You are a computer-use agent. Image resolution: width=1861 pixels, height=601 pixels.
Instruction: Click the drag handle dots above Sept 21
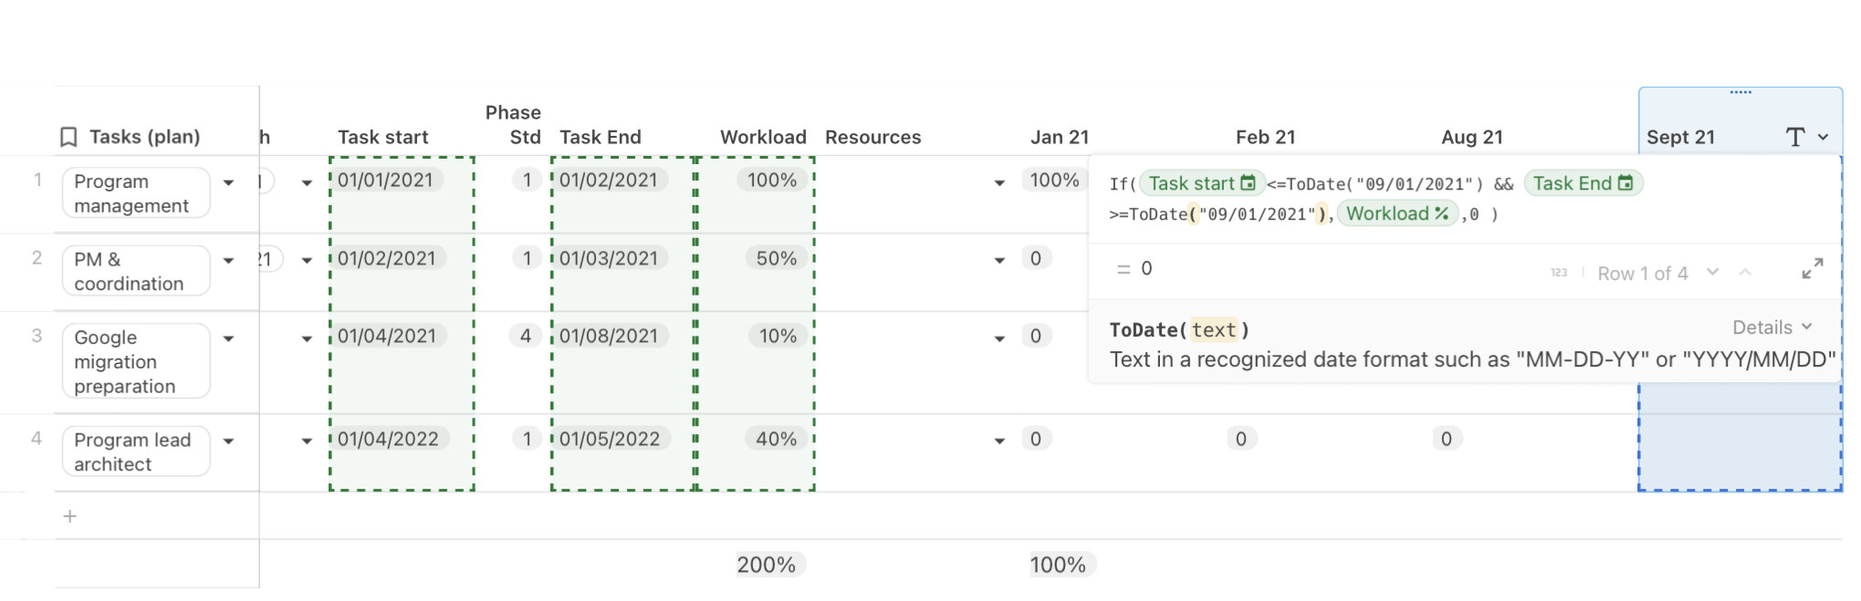point(1741,92)
